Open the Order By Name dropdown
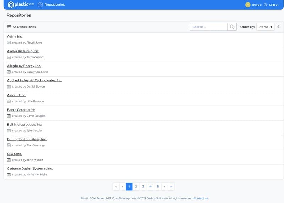 click(265, 27)
